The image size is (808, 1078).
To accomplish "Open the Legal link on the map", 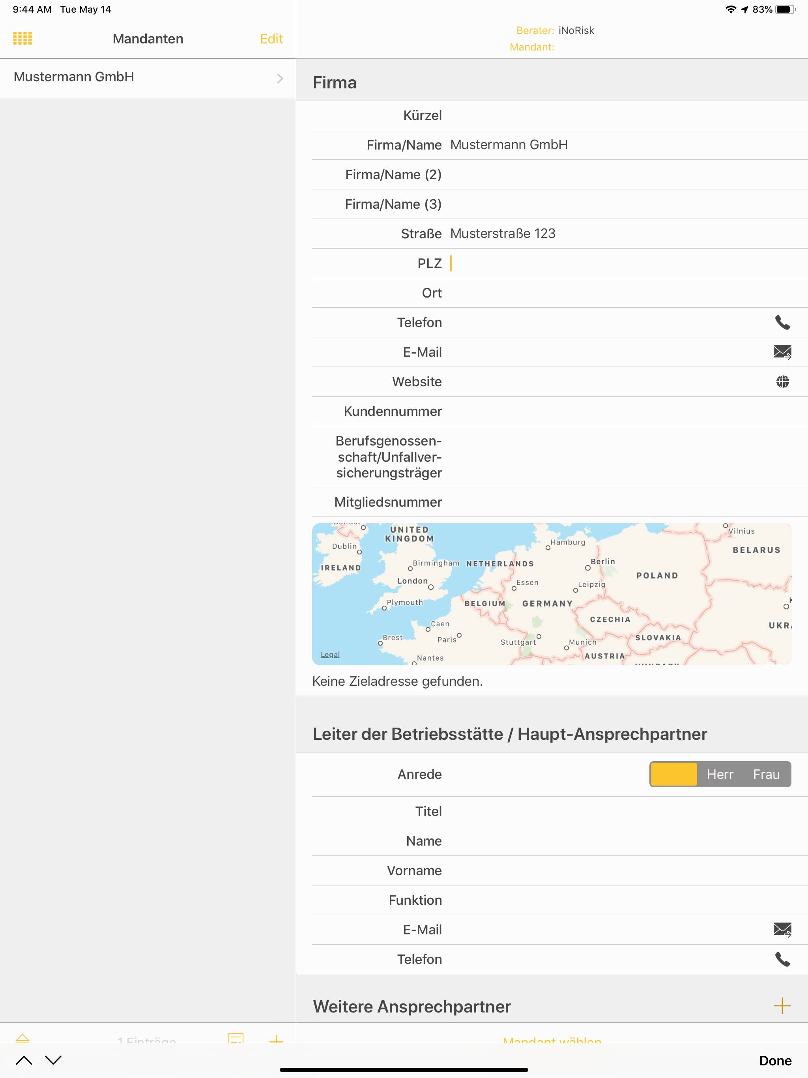I will [330, 655].
